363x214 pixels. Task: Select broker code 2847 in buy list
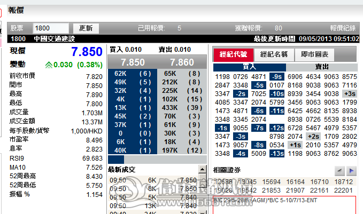pyautogui.click(x=222, y=85)
